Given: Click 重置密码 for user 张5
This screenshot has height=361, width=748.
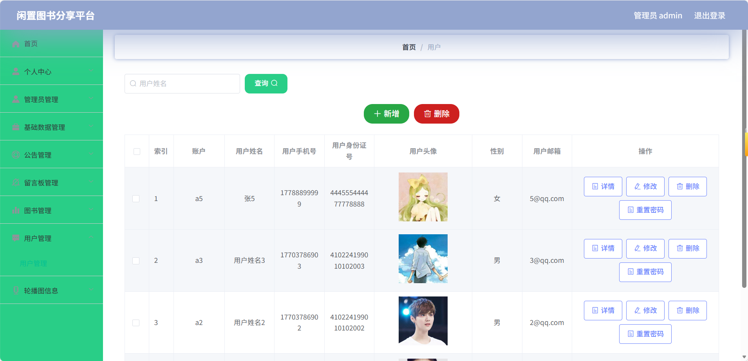Looking at the screenshot, I should (645, 210).
